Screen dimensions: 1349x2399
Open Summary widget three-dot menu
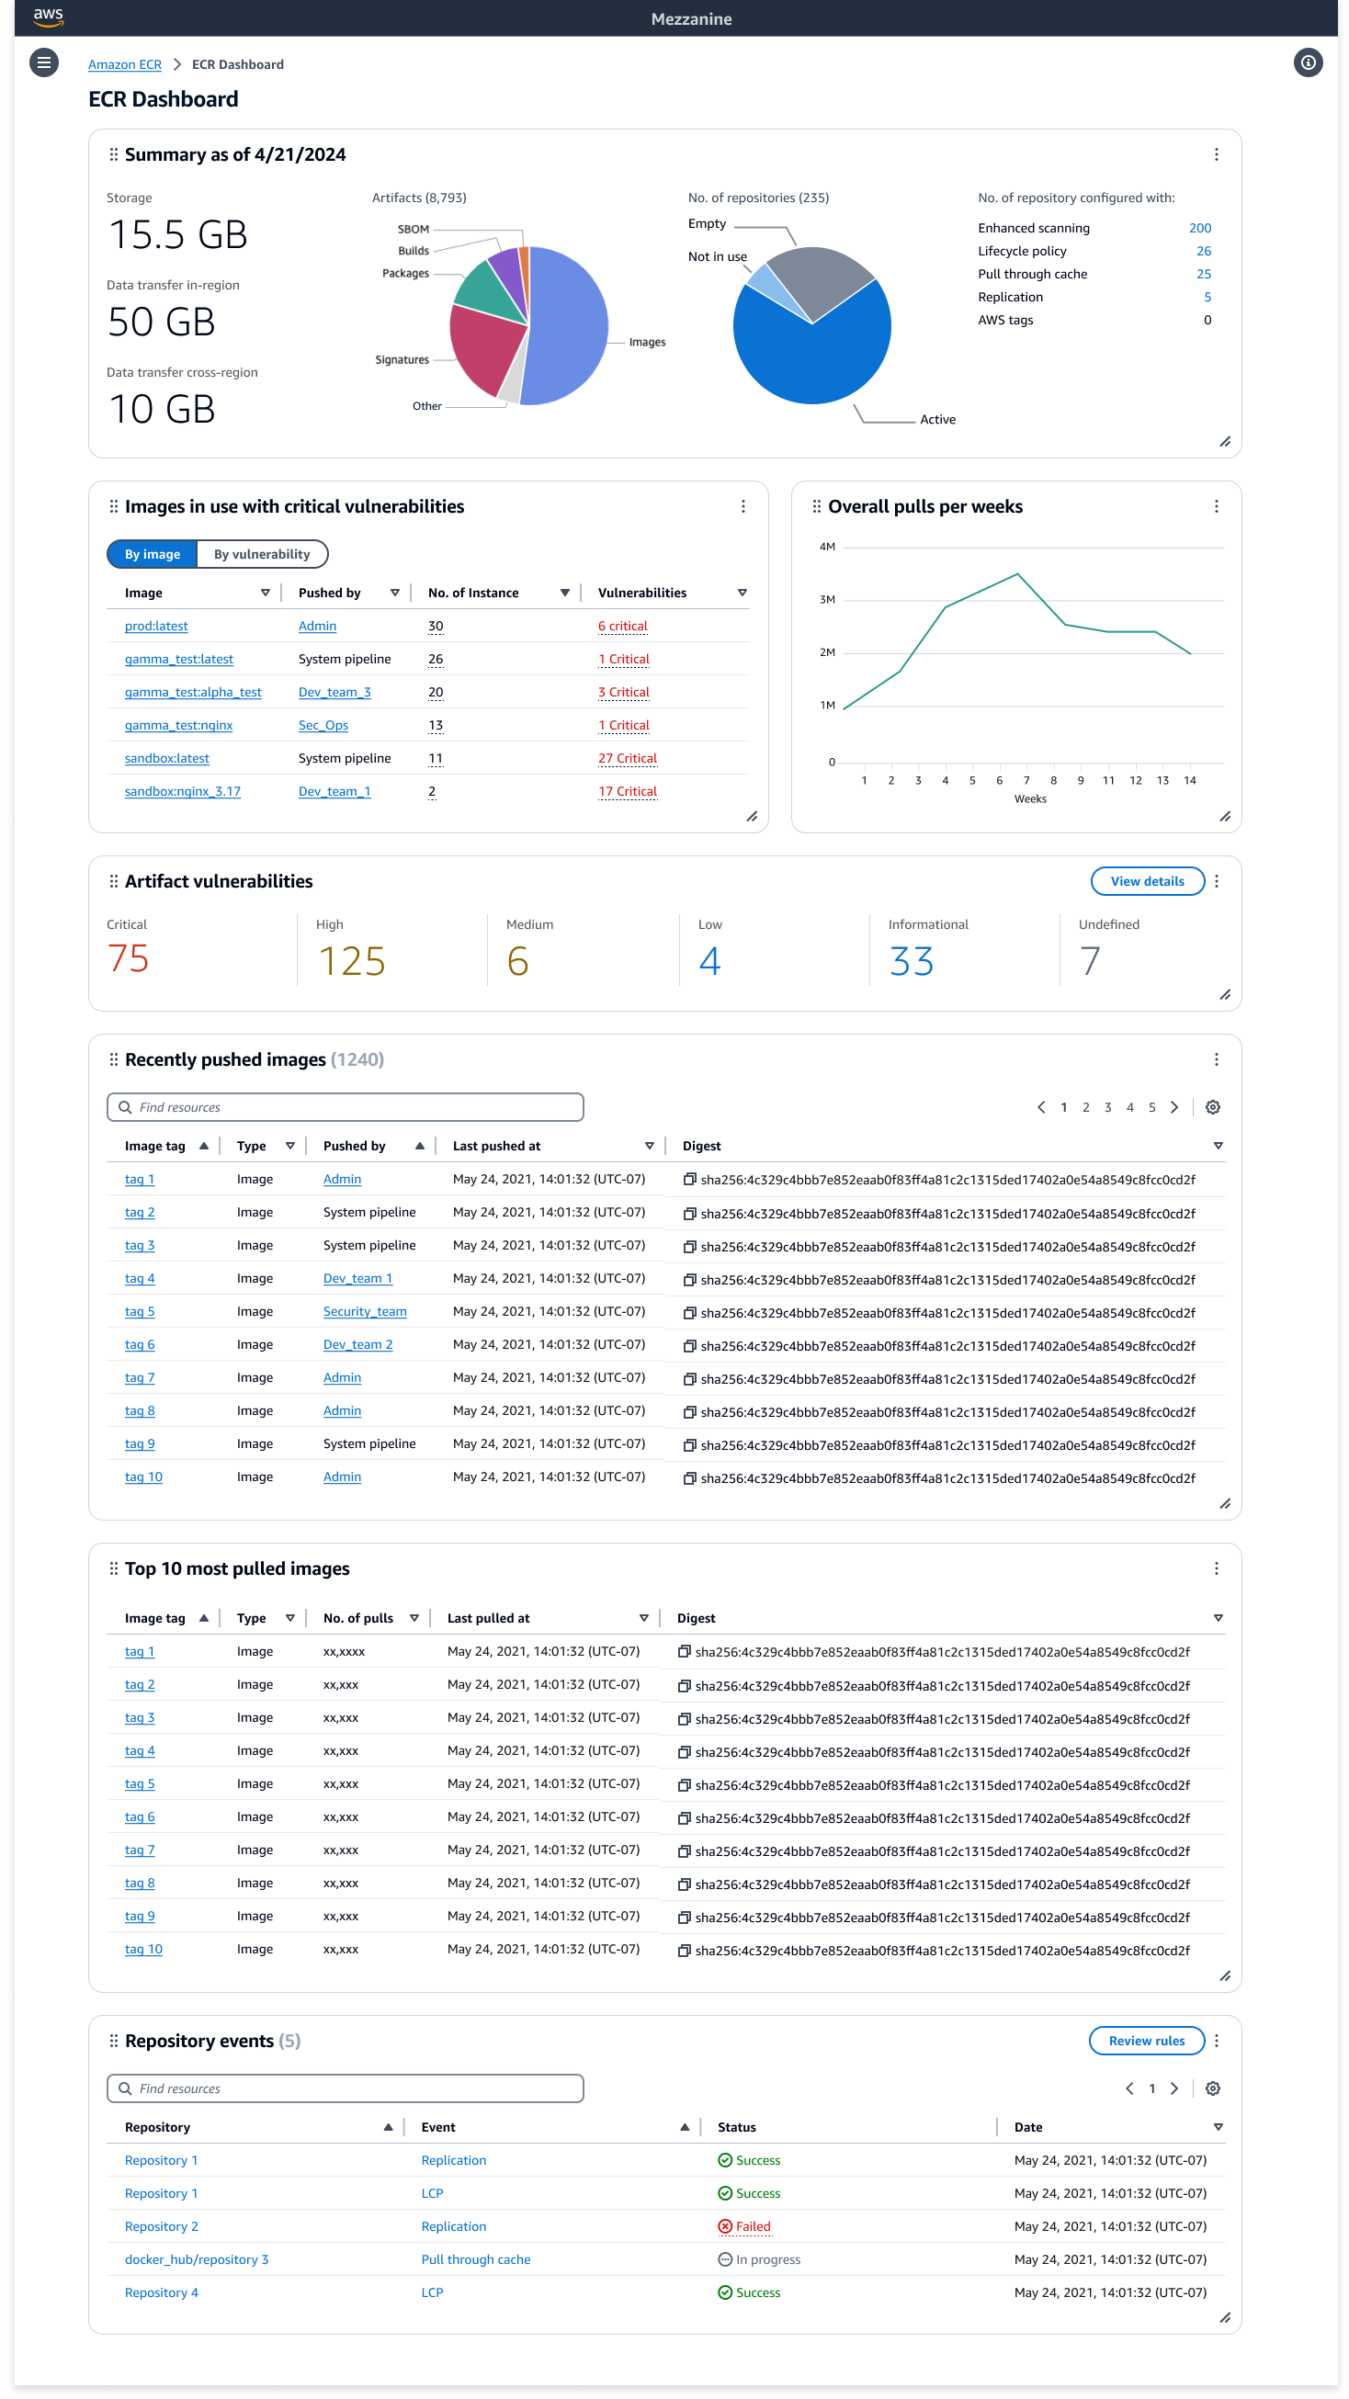1215,154
